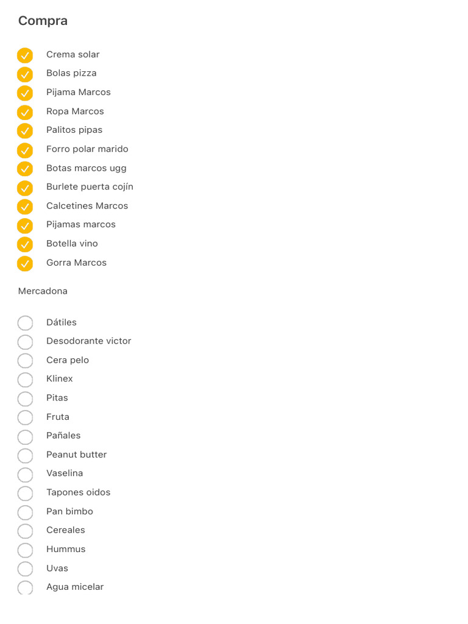The image size is (468, 624).
Task: Uncheck the Forro polar marido item
Action: [25, 150]
